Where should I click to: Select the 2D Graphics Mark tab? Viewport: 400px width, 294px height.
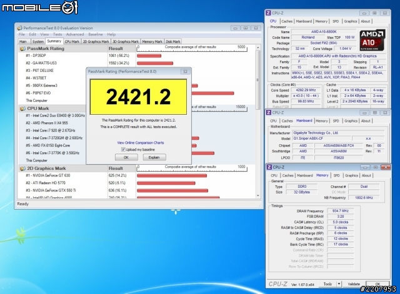point(96,42)
